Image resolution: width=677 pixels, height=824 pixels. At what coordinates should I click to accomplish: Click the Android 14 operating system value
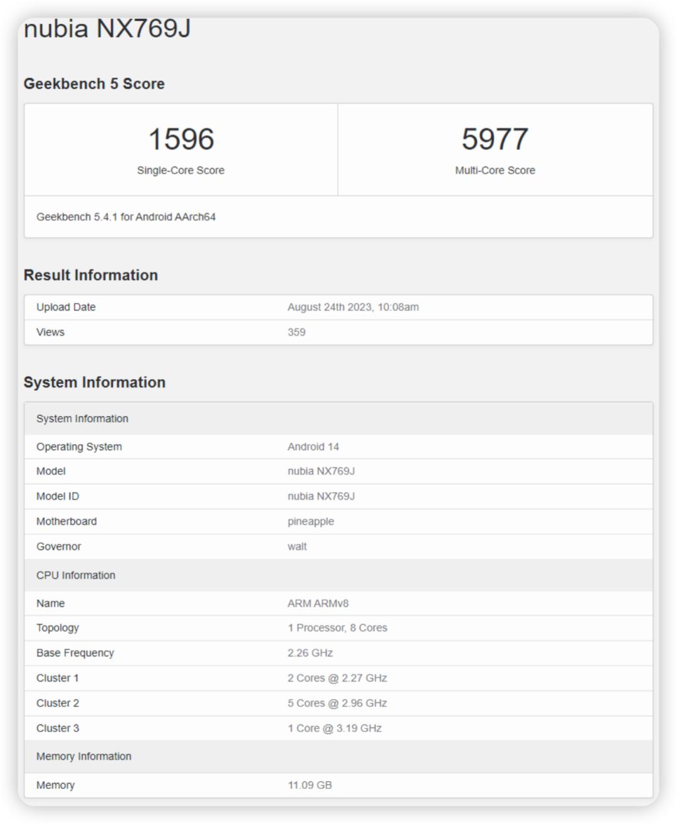pos(313,446)
